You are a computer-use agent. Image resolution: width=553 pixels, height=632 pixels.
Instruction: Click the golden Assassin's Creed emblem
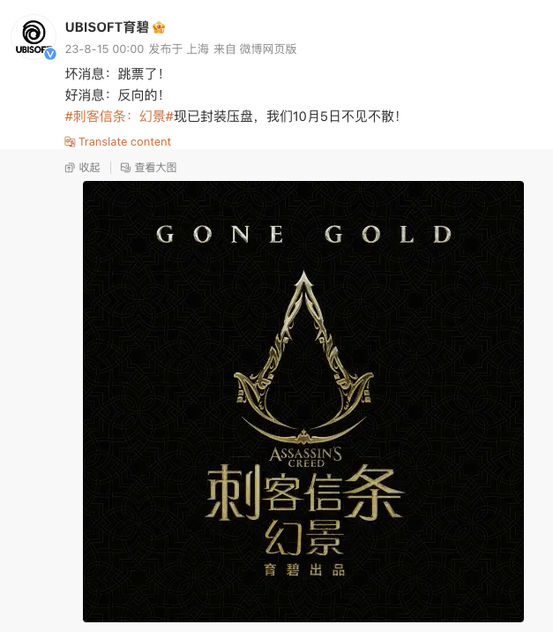pyautogui.click(x=303, y=357)
